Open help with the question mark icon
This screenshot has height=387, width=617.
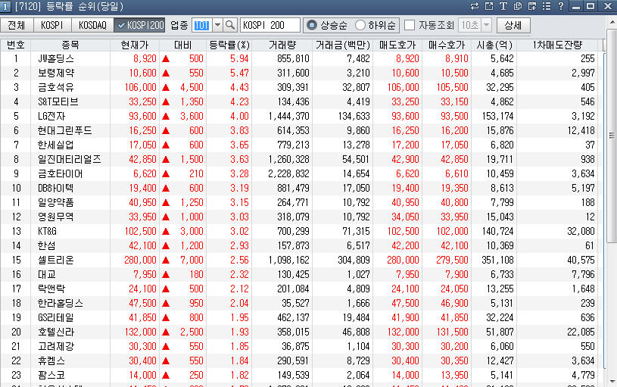560,6
